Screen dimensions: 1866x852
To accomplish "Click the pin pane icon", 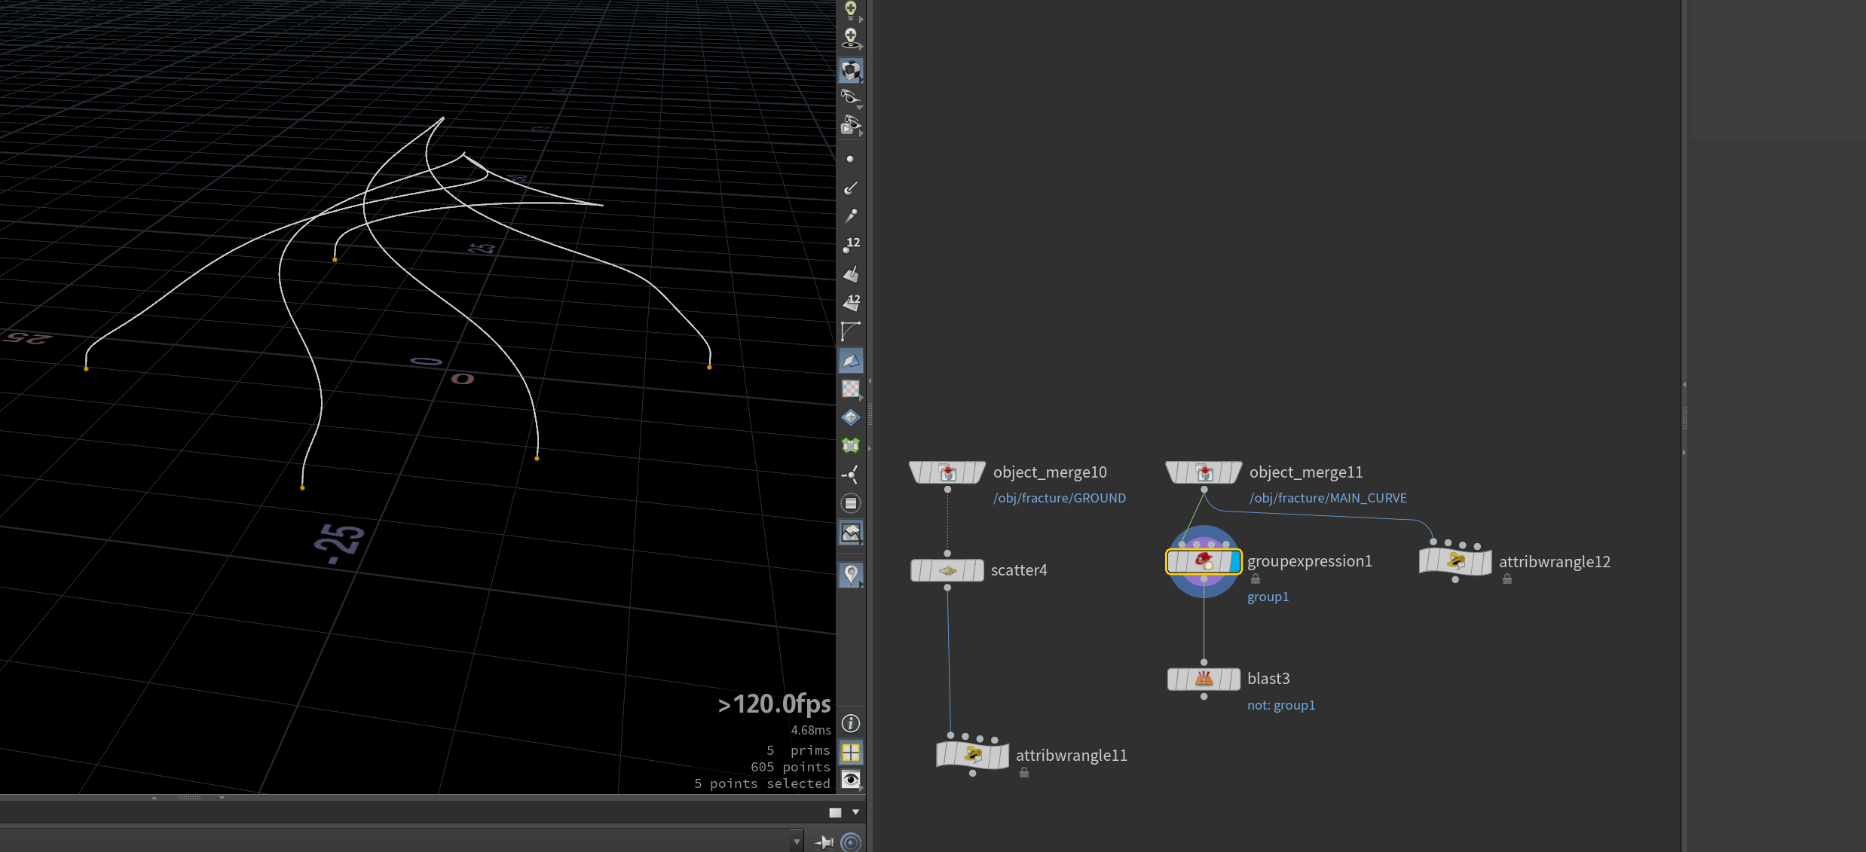I will pos(824,842).
